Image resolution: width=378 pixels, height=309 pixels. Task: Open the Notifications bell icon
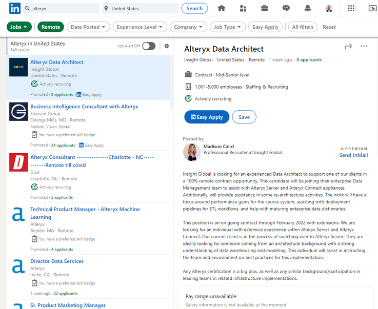(x=308, y=8)
